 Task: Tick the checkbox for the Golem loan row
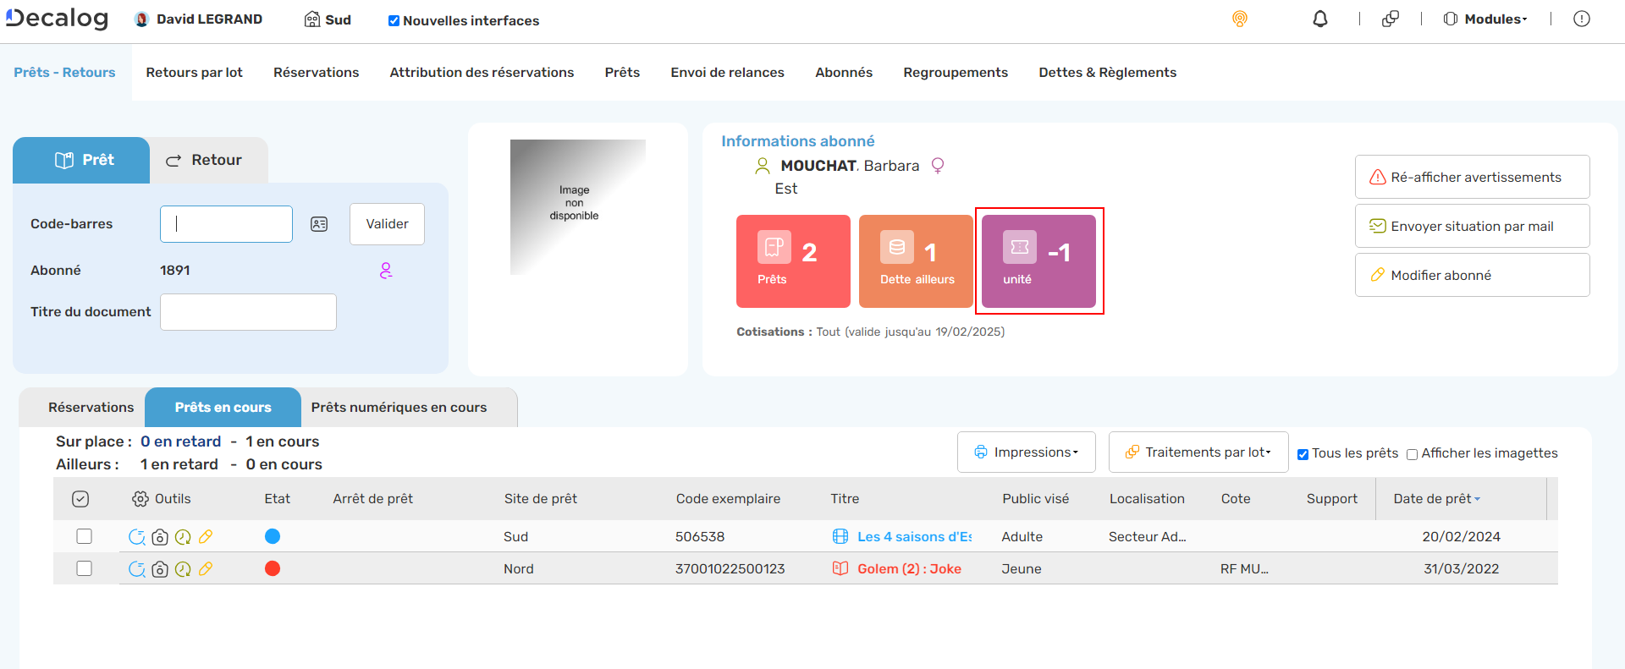click(84, 569)
